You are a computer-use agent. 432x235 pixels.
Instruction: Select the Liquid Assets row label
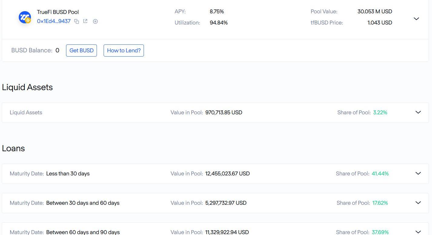click(26, 113)
